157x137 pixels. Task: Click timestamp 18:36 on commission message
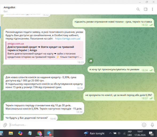click(x=80, y=88)
